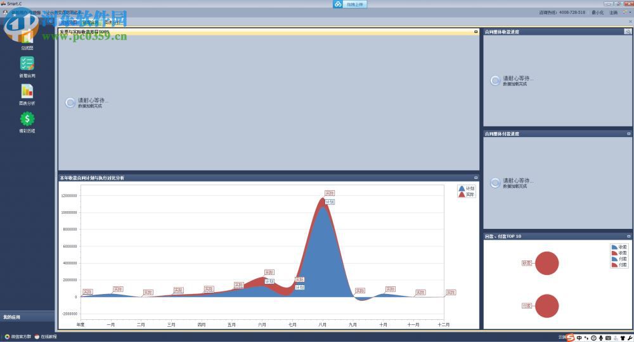Image resolution: width=634 pixels, height=342 pixels.
Task: Click the upper red 收款 pie circle
Action: point(547,264)
